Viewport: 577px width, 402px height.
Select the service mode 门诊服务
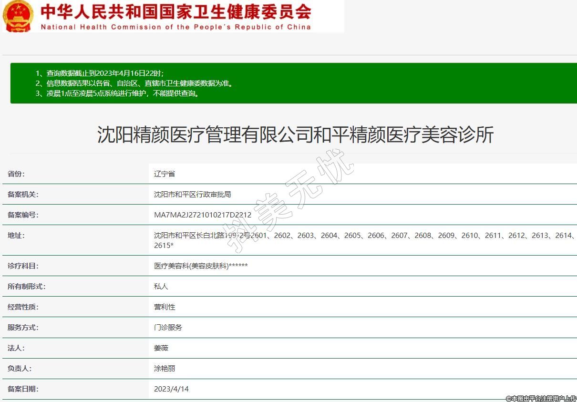(168, 327)
